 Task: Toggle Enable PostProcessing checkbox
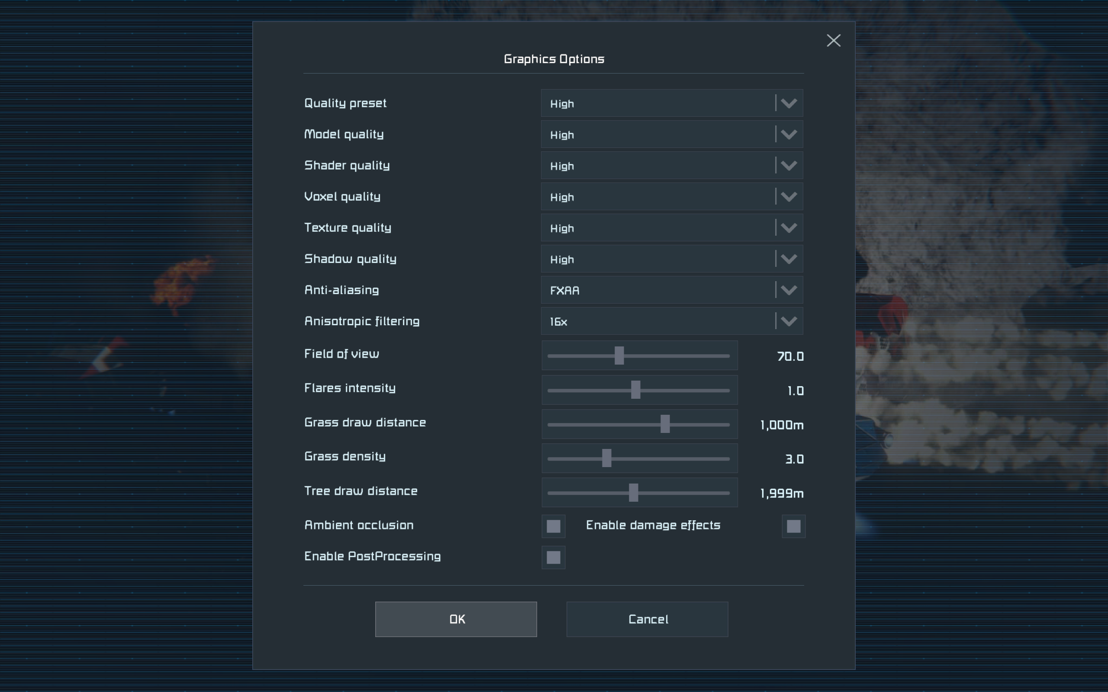[553, 557]
